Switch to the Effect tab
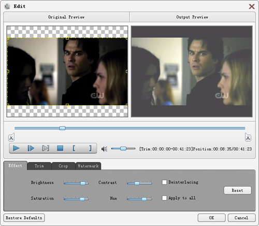259x226 pixels. coord(15,166)
